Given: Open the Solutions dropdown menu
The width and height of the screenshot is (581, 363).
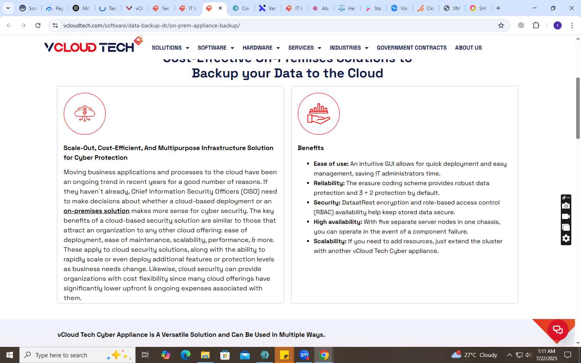Looking at the screenshot, I should pyautogui.click(x=170, y=48).
